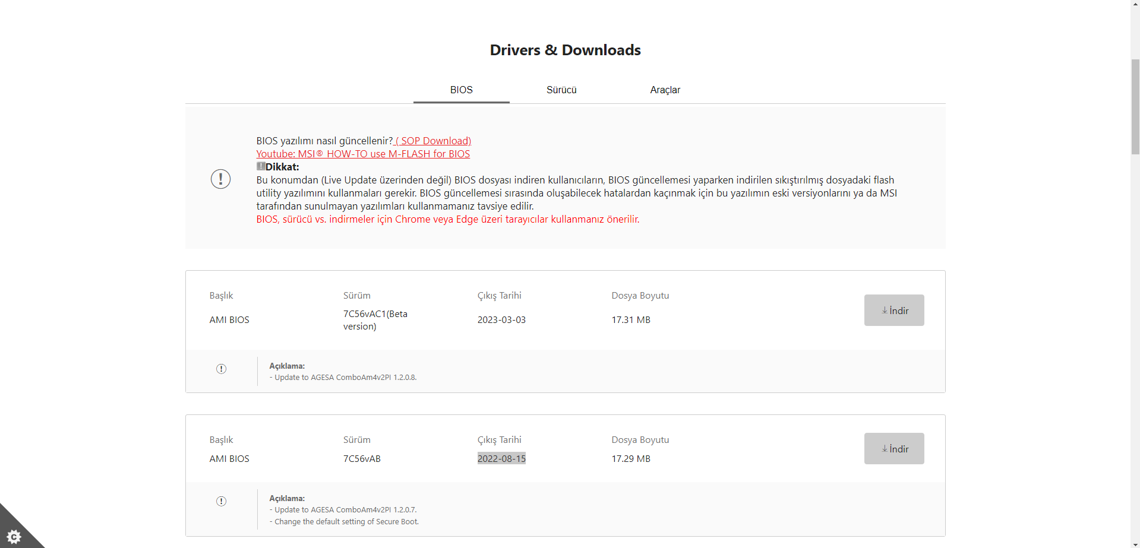Click the Drivers & Downloads heading

tap(566, 50)
